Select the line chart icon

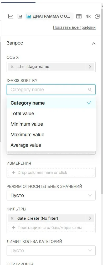tap(11, 16)
